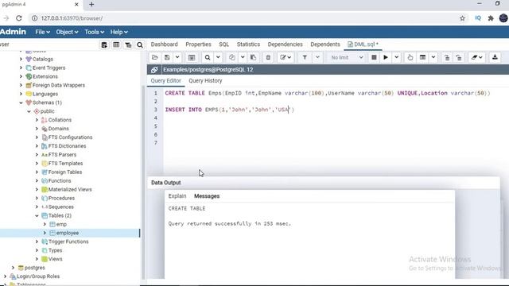The image size is (509, 286).
Task: Open the Help menu
Action: [x=119, y=32]
